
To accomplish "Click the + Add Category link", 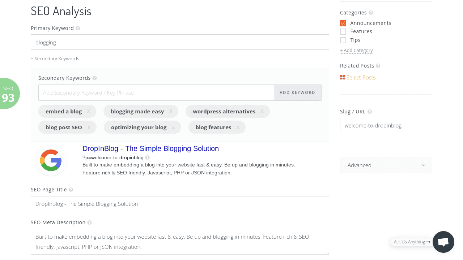I will [356, 50].
